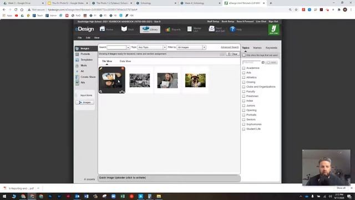Check the Faculty topic checkbox
Screen dimensions: 355x200
244,91
